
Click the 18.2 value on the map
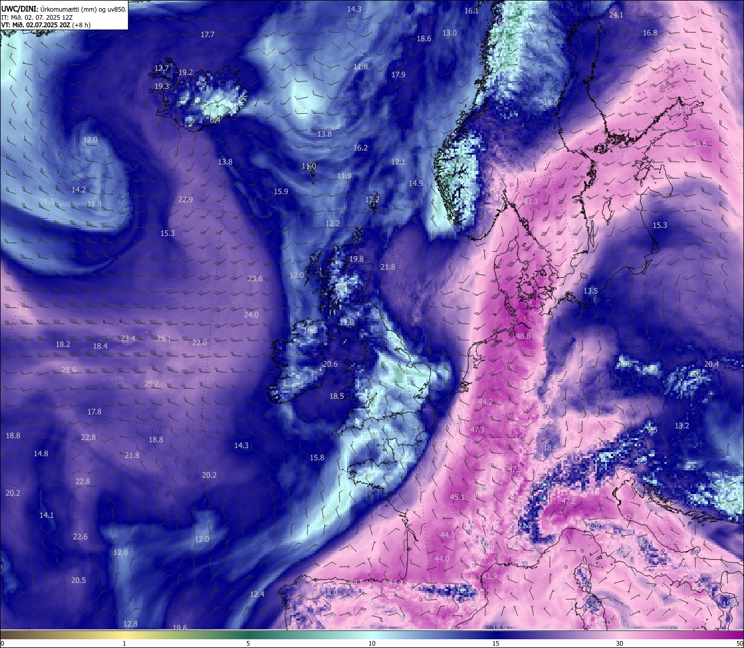pyautogui.click(x=63, y=345)
